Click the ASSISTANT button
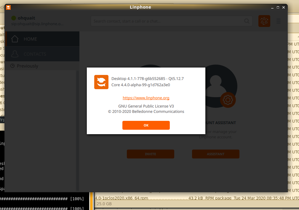The width and height of the screenshot is (299, 210). coord(215,154)
